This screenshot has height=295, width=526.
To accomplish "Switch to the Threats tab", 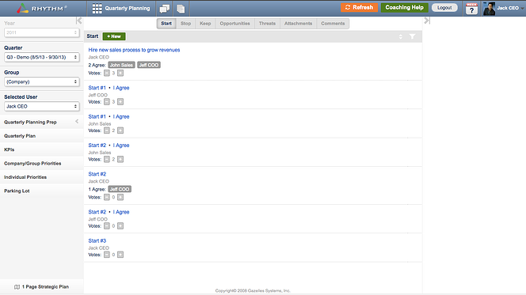I will point(267,24).
